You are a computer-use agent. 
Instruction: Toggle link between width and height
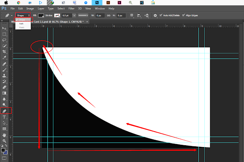click(x=109, y=15)
